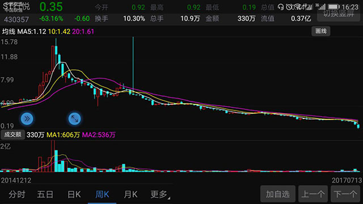
Task: Tap the blue expand-chart arrows icon
Action: tap(74, 119)
